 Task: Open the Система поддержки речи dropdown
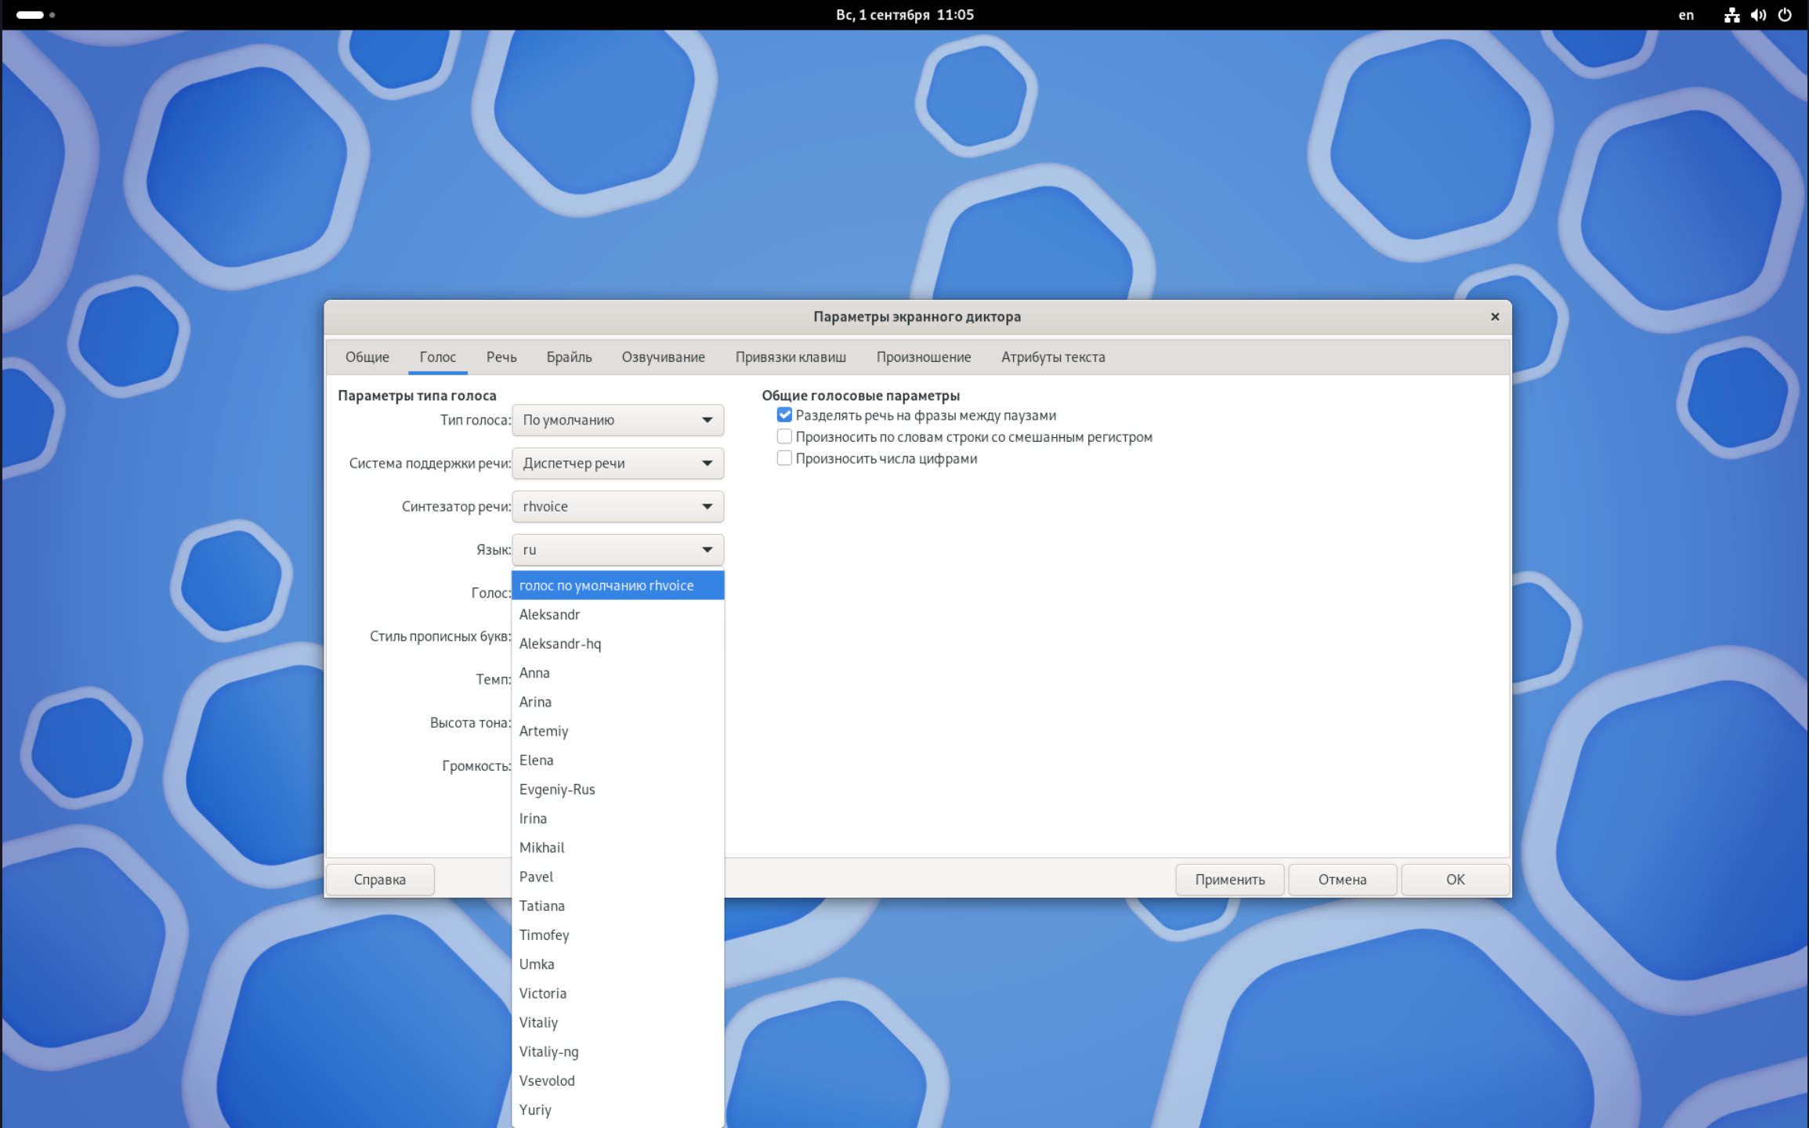coord(617,463)
